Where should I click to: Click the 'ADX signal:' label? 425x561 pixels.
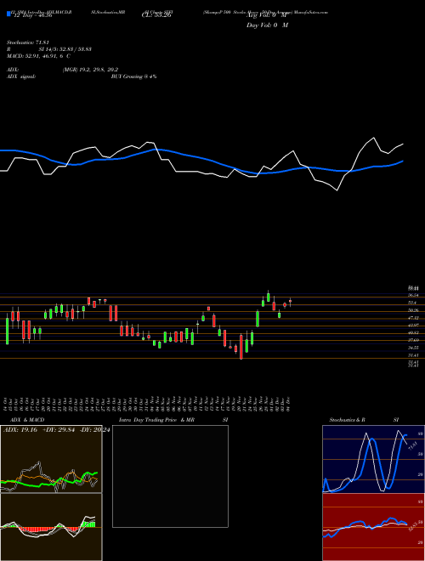tap(21, 76)
